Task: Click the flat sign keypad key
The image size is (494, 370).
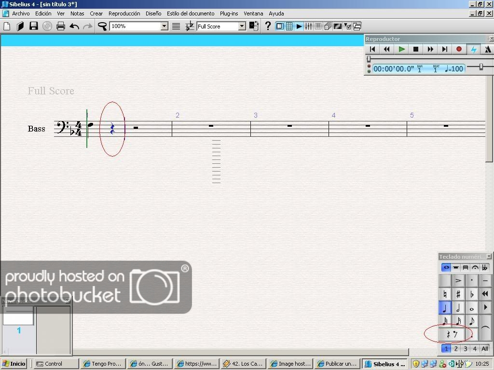Action: 472,294
